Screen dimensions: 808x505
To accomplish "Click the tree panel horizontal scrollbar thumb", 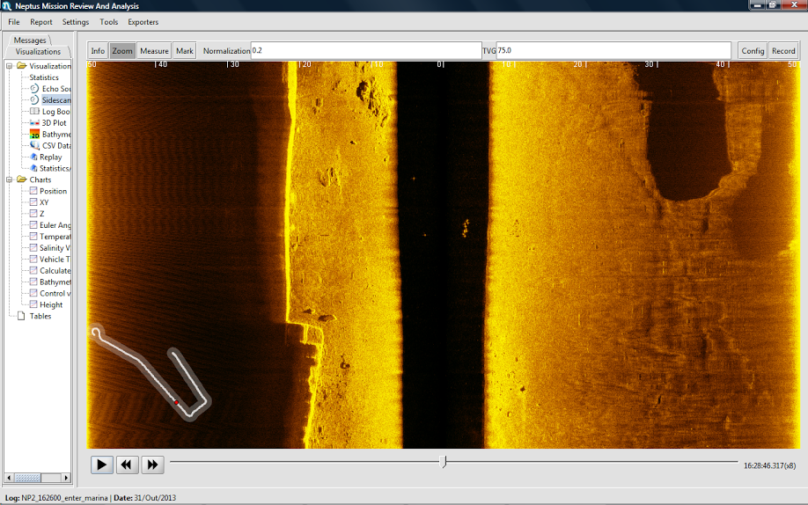I will click(x=27, y=478).
